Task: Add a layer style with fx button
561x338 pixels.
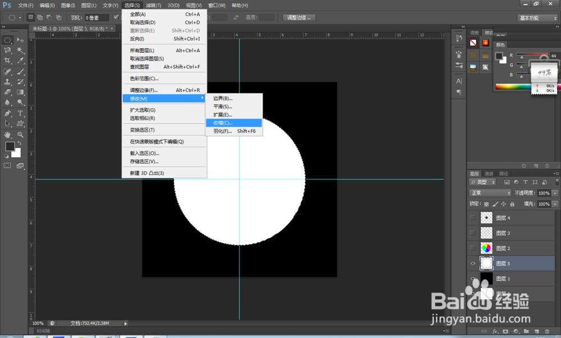Action: tap(495, 331)
